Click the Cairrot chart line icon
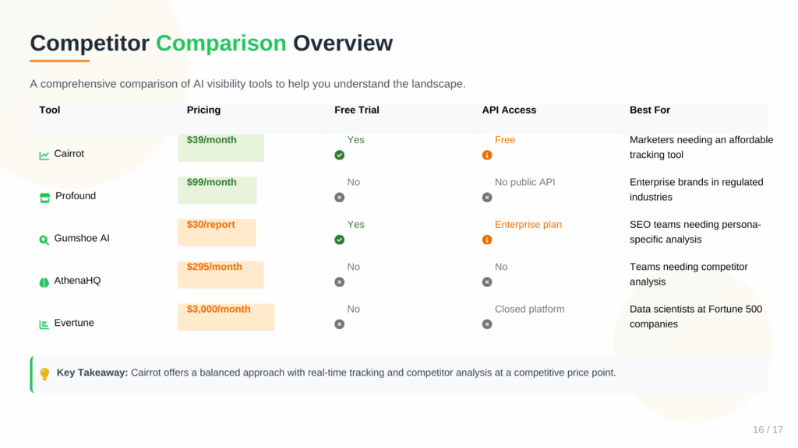The width and height of the screenshot is (798, 448). [44, 155]
